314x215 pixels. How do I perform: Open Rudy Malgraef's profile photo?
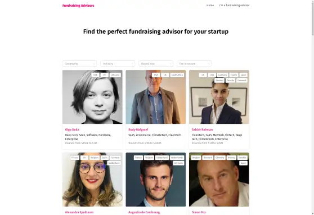[x=156, y=97]
